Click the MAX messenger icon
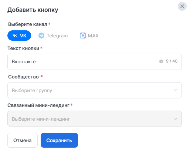The image size is (190, 158). 83,36
